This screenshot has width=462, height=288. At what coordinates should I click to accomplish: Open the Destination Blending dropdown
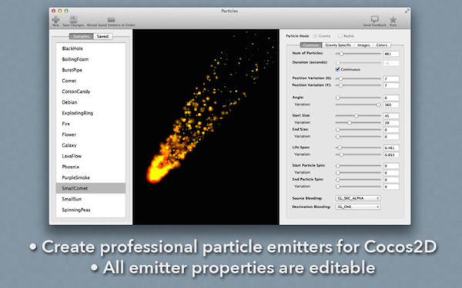(358, 207)
